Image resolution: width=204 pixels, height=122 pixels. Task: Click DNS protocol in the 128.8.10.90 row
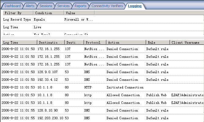coord(87,111)
